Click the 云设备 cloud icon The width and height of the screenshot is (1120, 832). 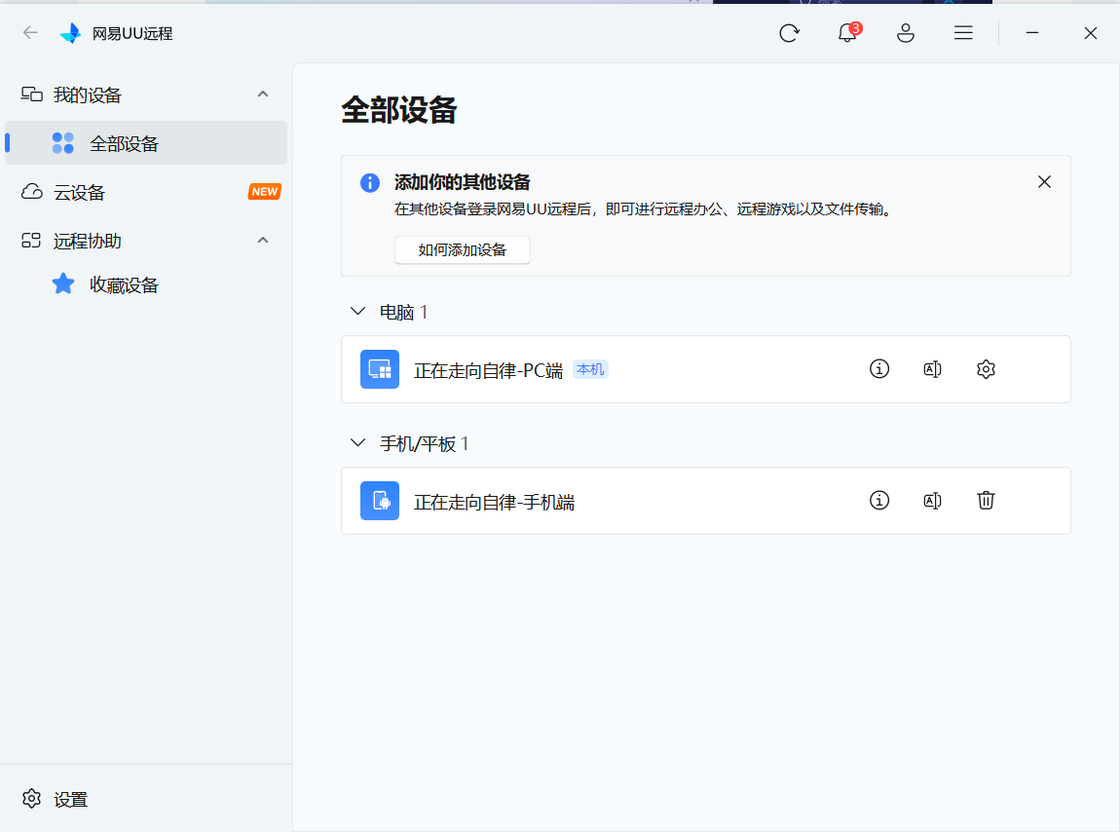[31, 192]
